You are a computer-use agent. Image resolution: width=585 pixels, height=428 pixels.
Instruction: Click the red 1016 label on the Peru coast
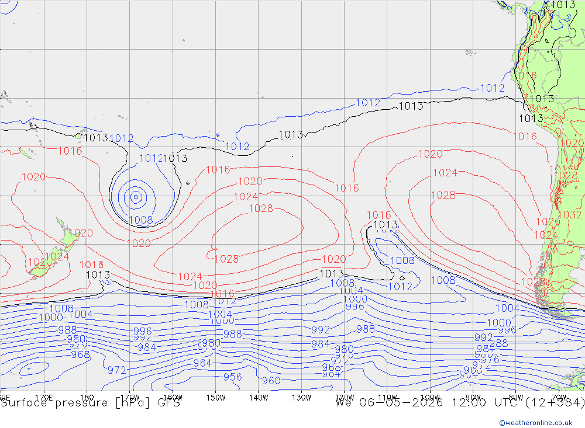[525, 76]
